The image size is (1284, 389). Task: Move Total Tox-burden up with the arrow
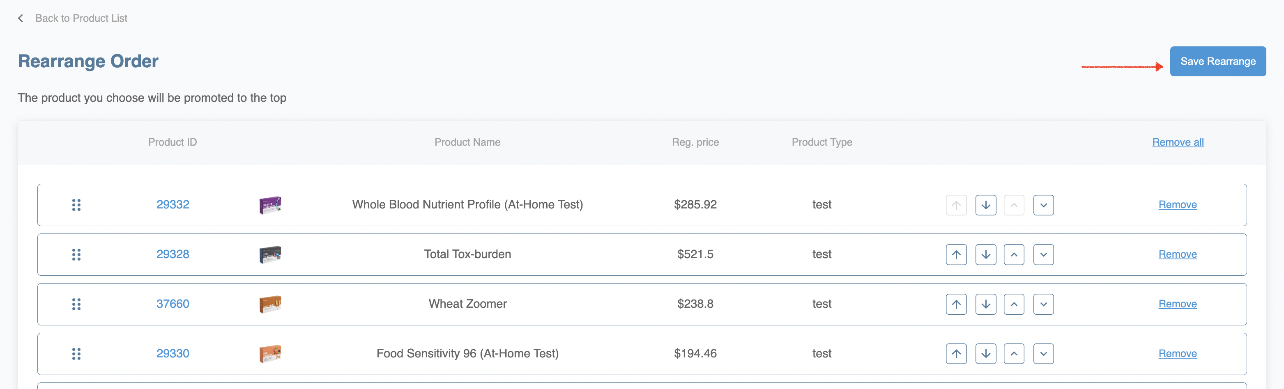pos(956,254)
